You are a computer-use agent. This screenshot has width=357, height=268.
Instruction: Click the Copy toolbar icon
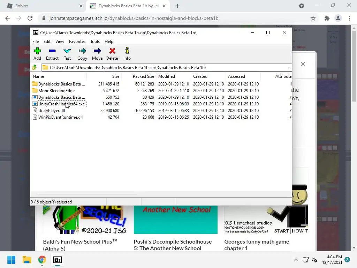click(x=82, y=54)
